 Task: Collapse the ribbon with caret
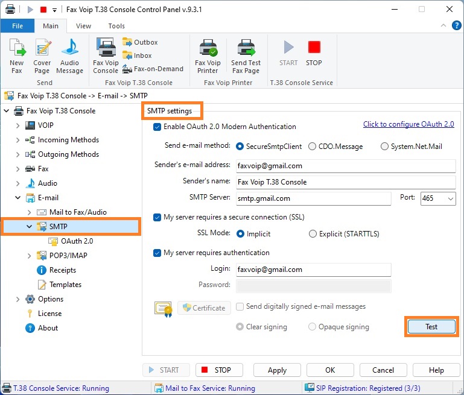tap(443, 25)
